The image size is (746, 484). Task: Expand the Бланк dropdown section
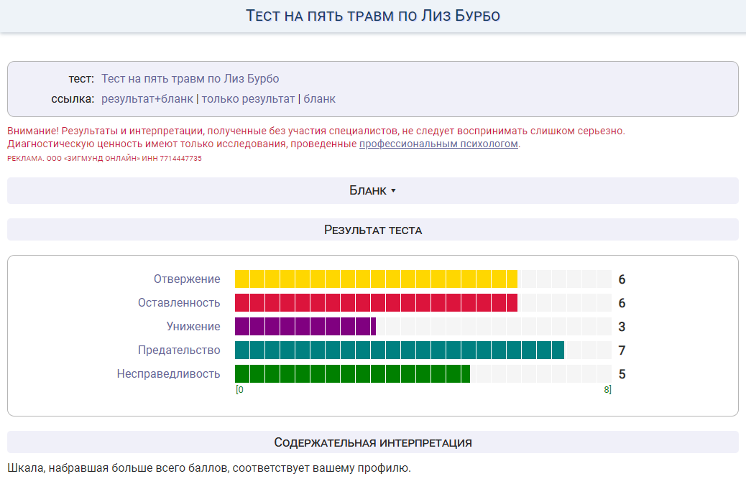pyautogui.click(x=372, y=190)
